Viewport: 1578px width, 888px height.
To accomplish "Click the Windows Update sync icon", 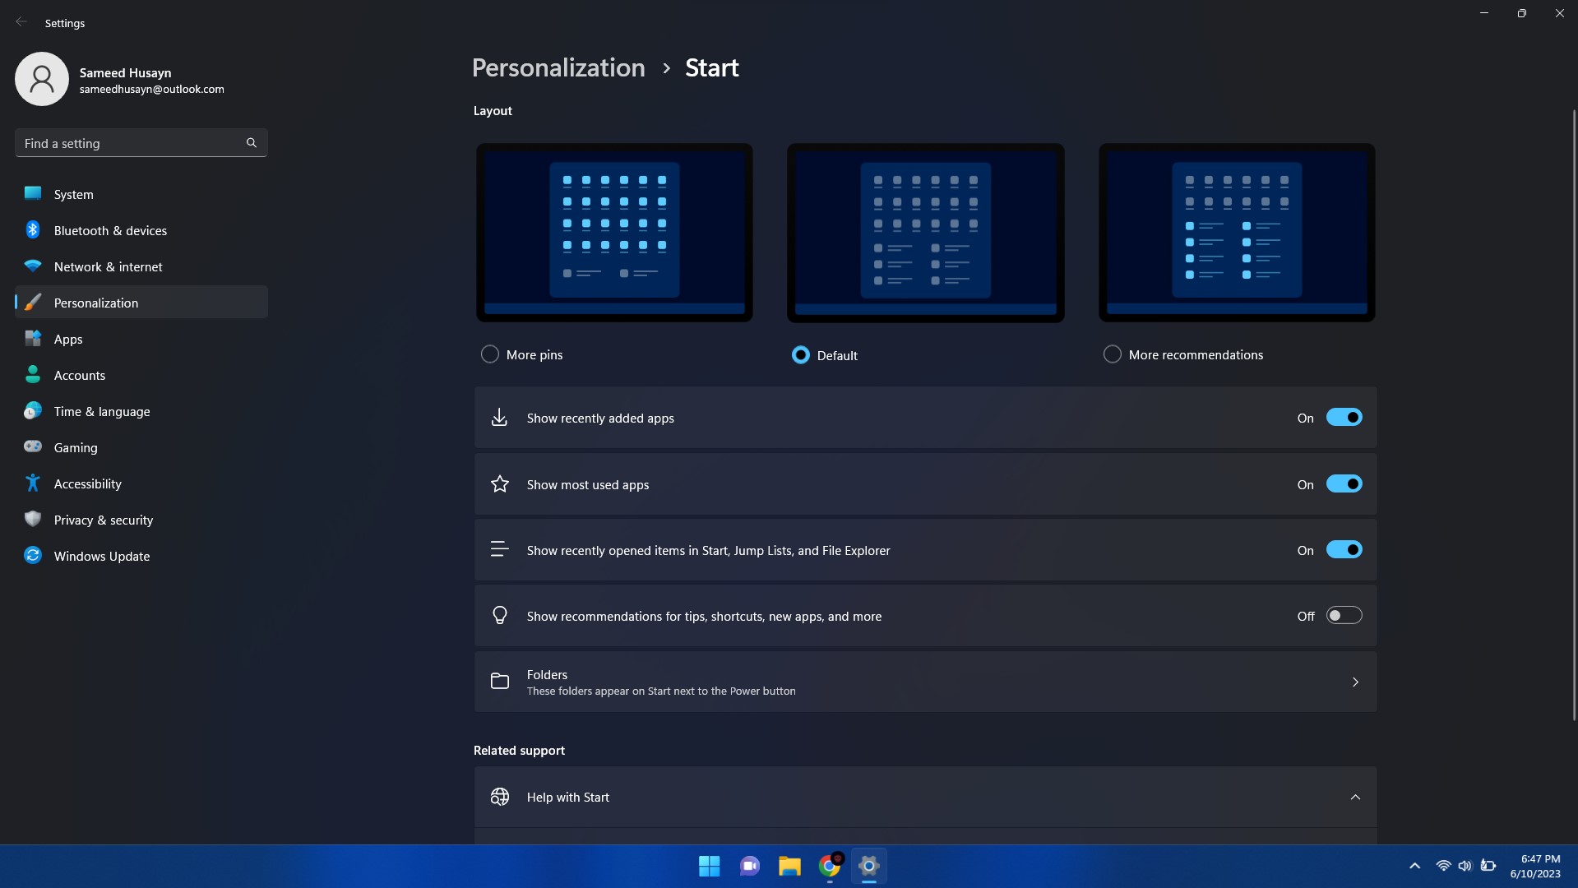I will point(33,555).
